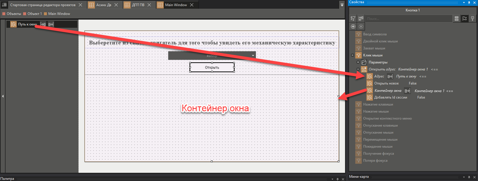Toggle the tree structure icon beside the filter
478x181 pixels.
pyautogui.click(x=361, y=18)
